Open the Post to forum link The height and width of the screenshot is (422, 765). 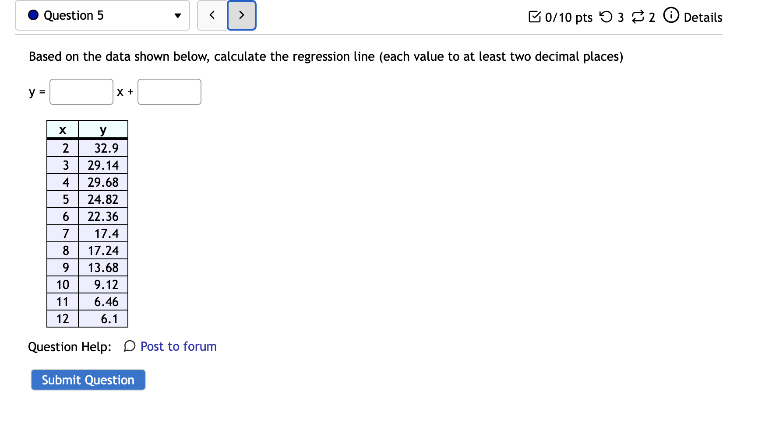(x=178, y=346)
